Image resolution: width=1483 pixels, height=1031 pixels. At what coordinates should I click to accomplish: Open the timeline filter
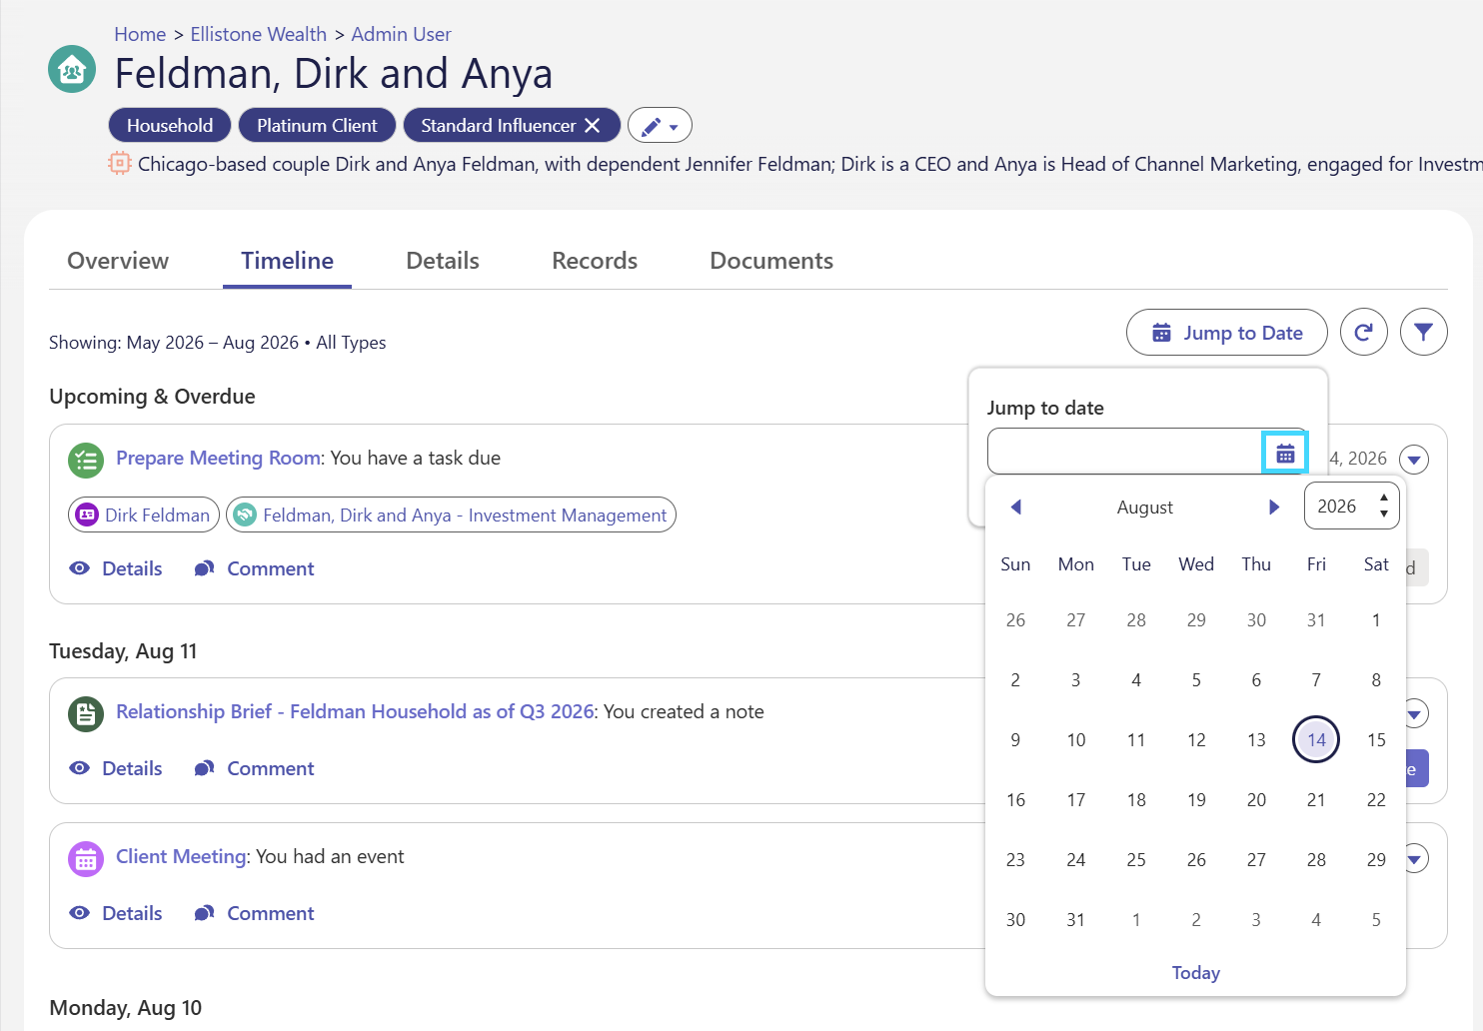[1424, 333]
